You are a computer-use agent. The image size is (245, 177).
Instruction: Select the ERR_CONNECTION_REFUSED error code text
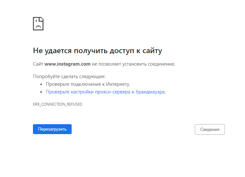tap(58, 104)
